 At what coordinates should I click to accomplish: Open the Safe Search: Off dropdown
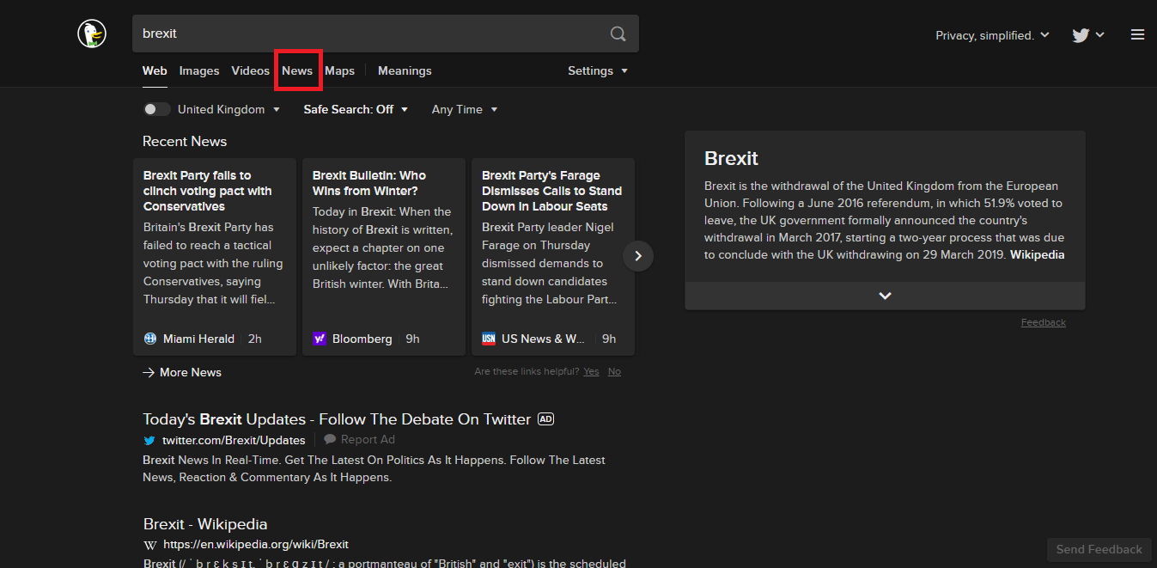(356, 109)
